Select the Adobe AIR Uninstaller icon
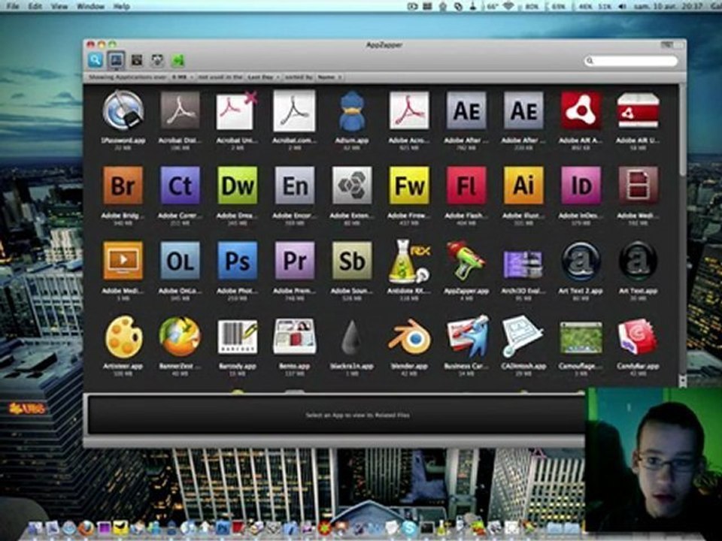This screenshot has width=722, height=541. point(638,110)
